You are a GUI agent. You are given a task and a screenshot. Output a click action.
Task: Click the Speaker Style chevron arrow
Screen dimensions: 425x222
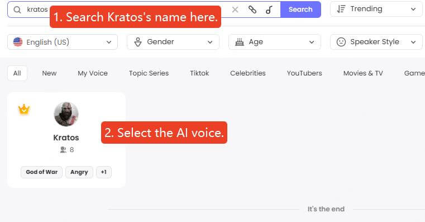click(413, 42)
